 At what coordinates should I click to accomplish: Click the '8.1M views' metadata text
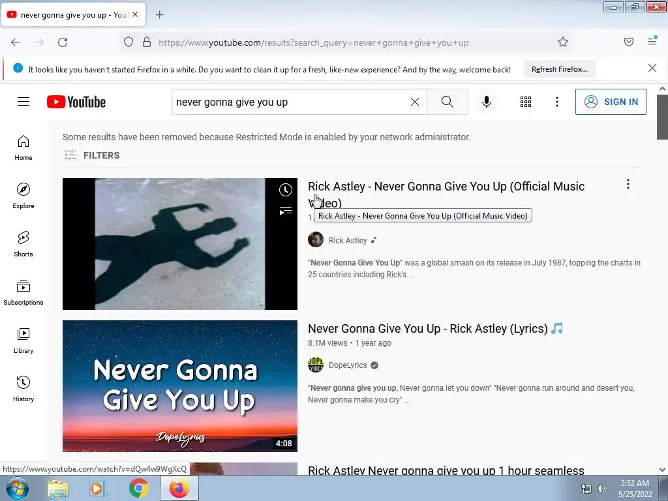click(x=327, y=343)
